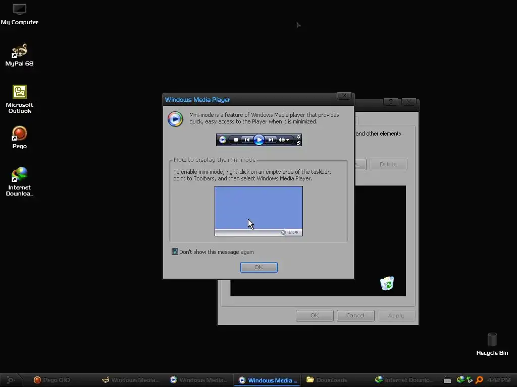Open the Start button on the taskbar
The image size is (517, 387).
click(x=11, y=380)
